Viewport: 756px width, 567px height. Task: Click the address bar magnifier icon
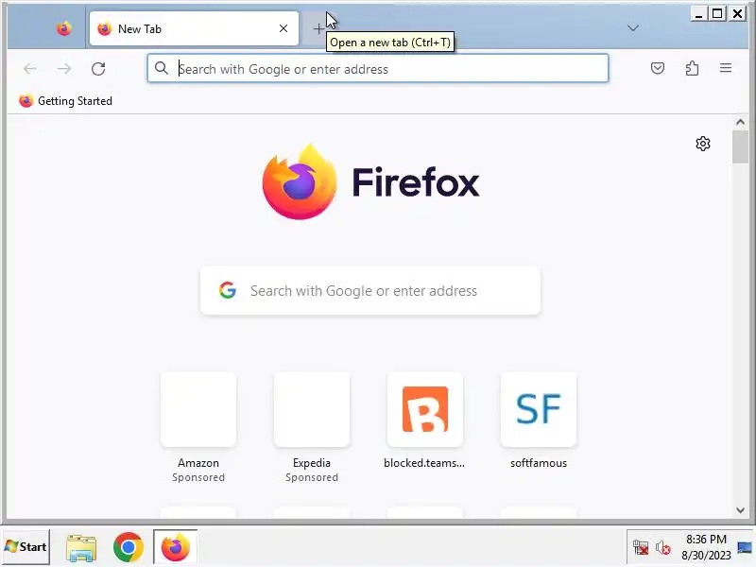(161, 68)
